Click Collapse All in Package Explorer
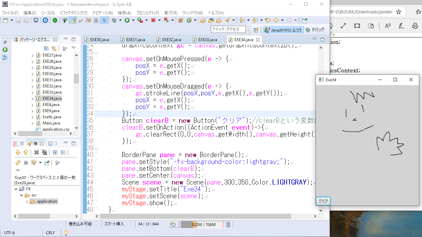This screenshot has height=237, width=422. click(46, 48)
